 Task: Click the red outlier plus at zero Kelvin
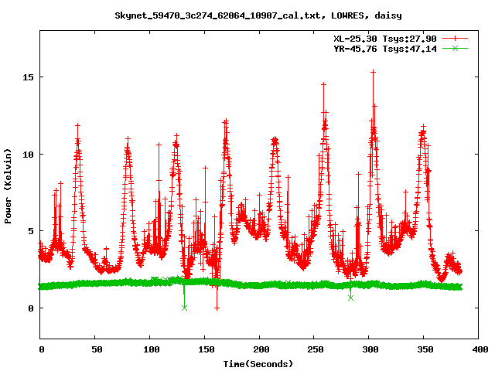coord(217,308)
